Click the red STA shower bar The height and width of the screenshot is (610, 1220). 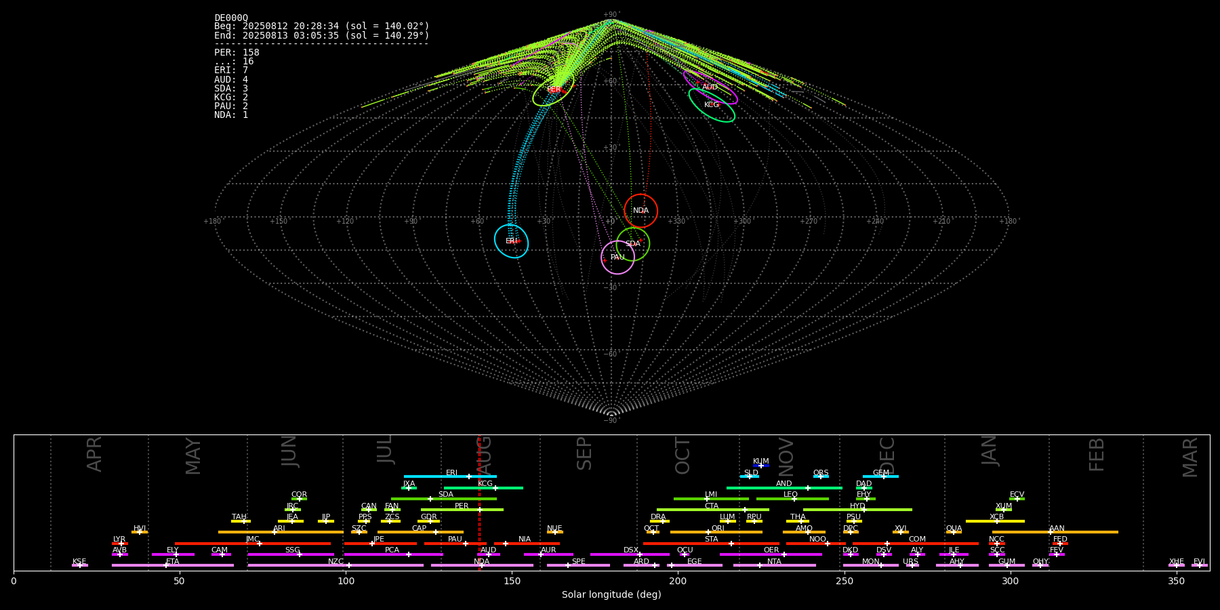coord(711,543)
